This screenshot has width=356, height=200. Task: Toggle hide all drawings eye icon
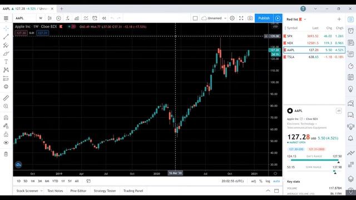[x=6, y=143]
